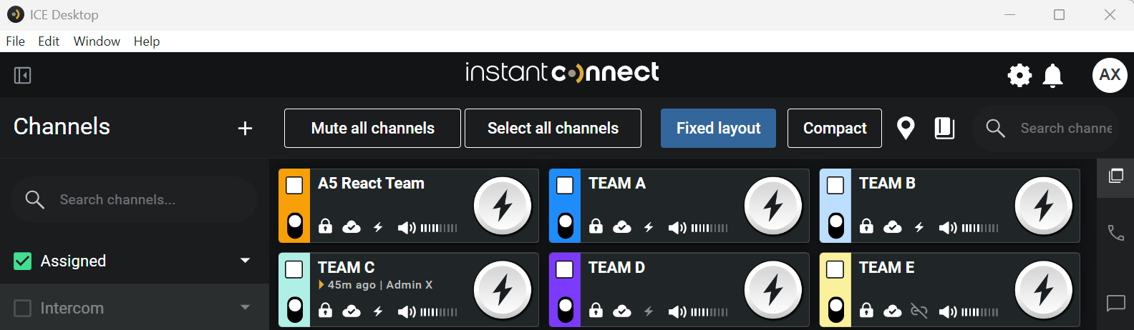Toggle the TEAM E channel switch

tap(835, 309)
